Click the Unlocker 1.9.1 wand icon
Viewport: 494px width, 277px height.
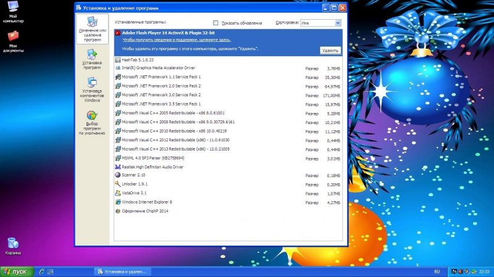pos(118,184)
